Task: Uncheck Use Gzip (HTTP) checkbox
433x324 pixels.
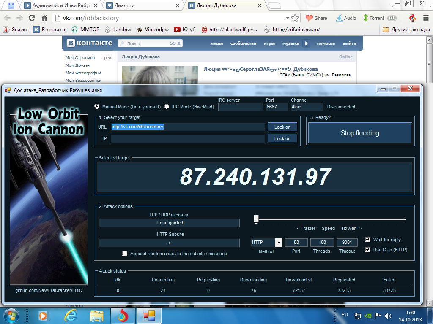Action: tap(367, 250)
